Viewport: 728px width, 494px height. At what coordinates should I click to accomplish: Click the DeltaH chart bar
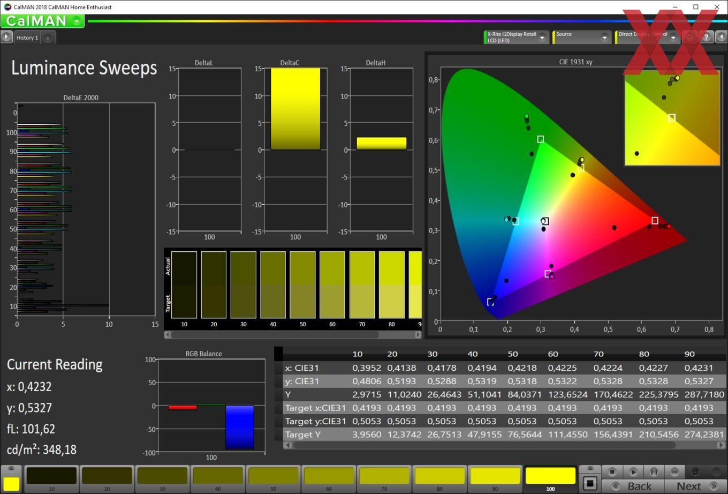point(381,144)
